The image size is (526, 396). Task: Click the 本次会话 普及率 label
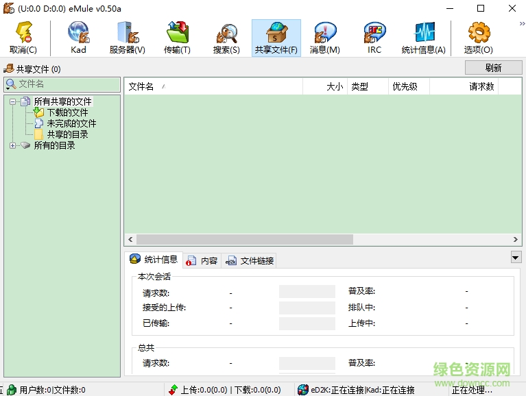pyautogui.click(x=361, y=291)
